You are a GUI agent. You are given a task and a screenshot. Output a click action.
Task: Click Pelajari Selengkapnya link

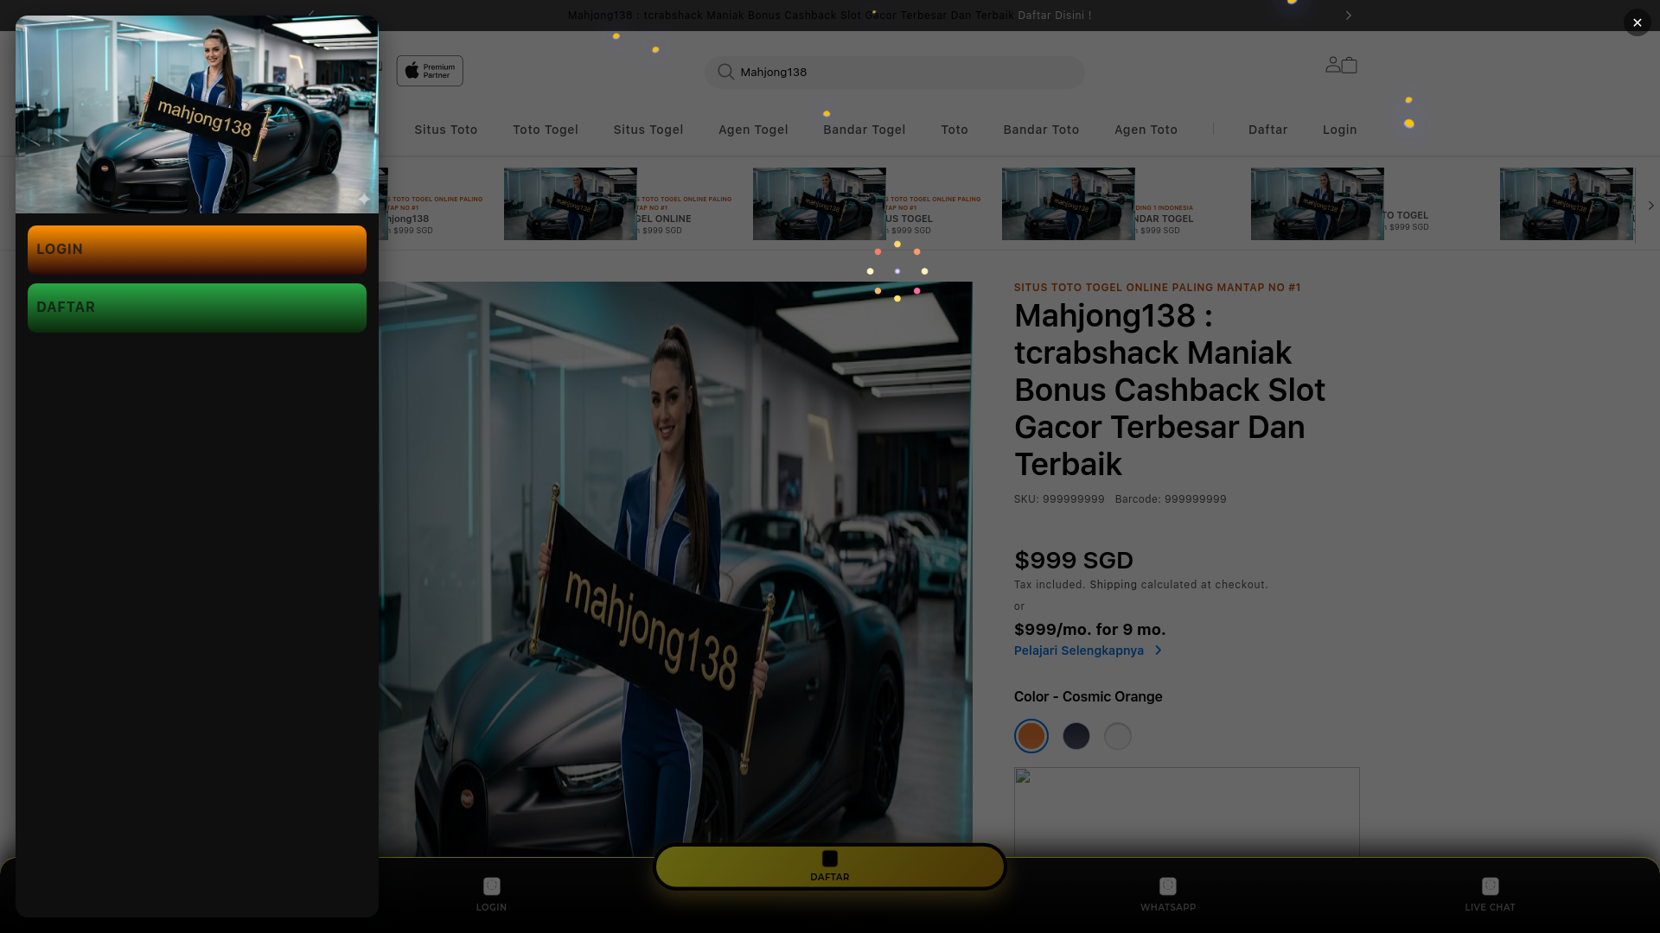(x=1088, y=651)
